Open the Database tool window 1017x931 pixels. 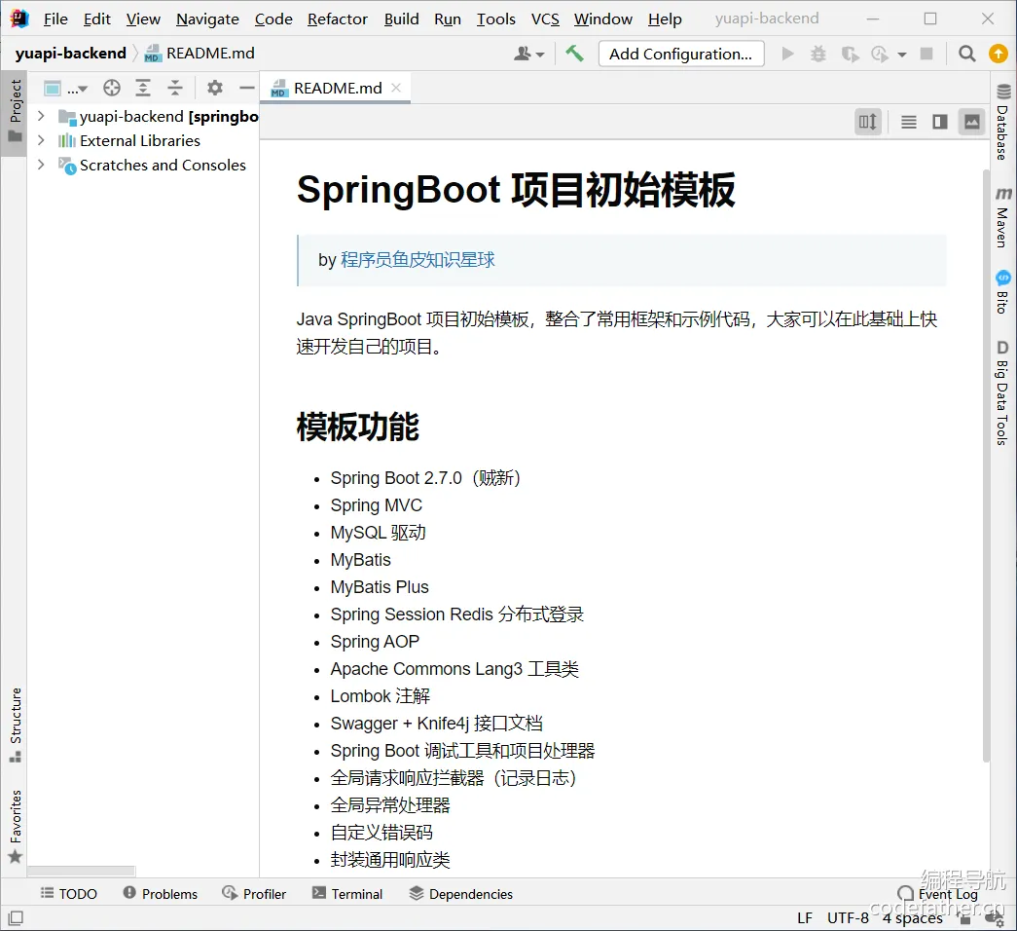coord(1002,122)
